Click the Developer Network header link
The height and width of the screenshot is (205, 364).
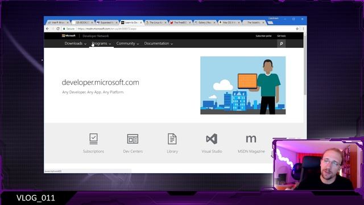[96, 36]
